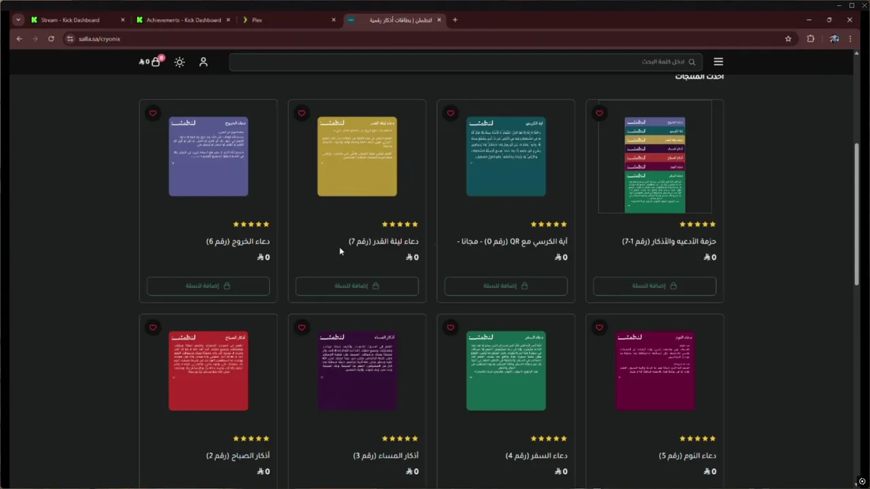Open the yellow دعاء ليلة القدر card image
Image resolution: width=870 pixels, height=489 pixels.
(357, 157)
